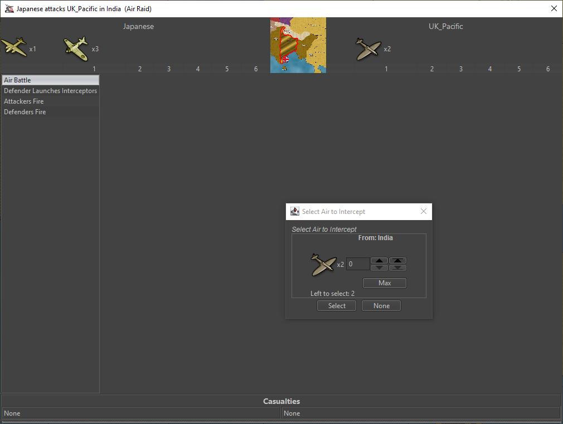Screen dimensions: 563x424
Task: Reset interceptor count to minimum with bottom arrow
Action: click(397, 268)
